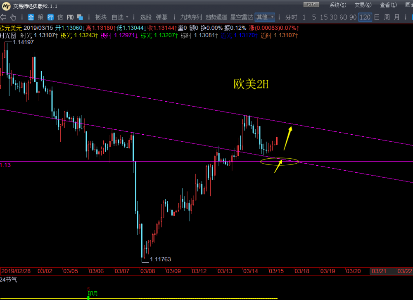Select the 120-minute period
The image size is (413, 300).
365,17
